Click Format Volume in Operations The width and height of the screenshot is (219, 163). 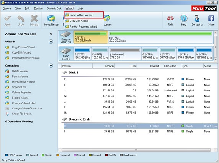point(20,77)
